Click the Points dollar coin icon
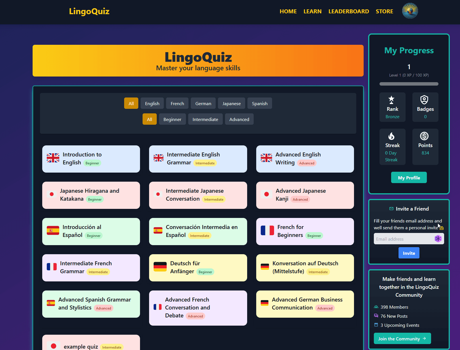Image resolution: width=460 pixels, height=350 pixels. point(424,136)
